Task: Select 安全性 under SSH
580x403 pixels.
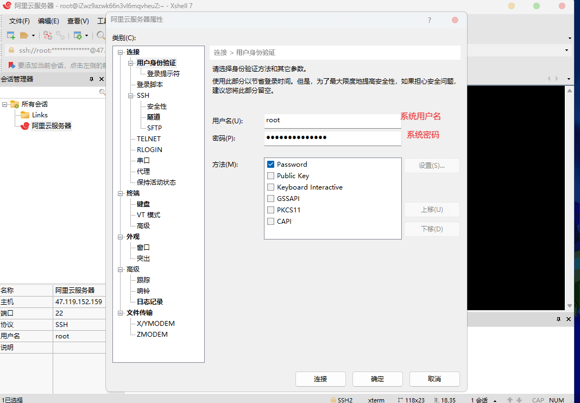Action: (x=157, y=106)
